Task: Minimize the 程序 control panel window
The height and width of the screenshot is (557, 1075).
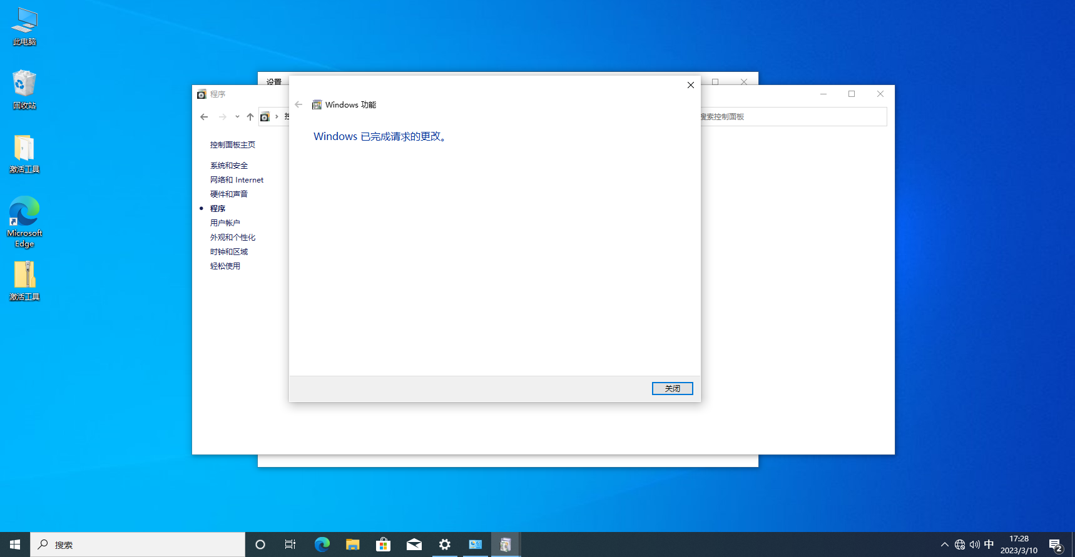Action: coord(823,94)
